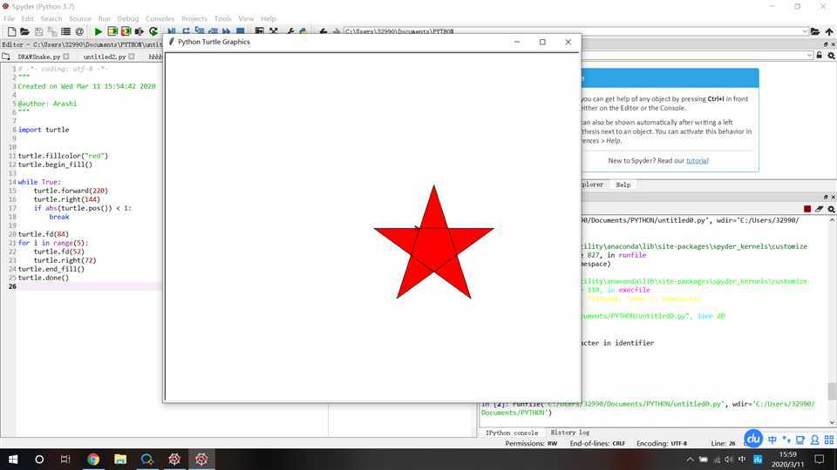Run file with the green play icon
The image size is (837, 470).
click(99, 32)
